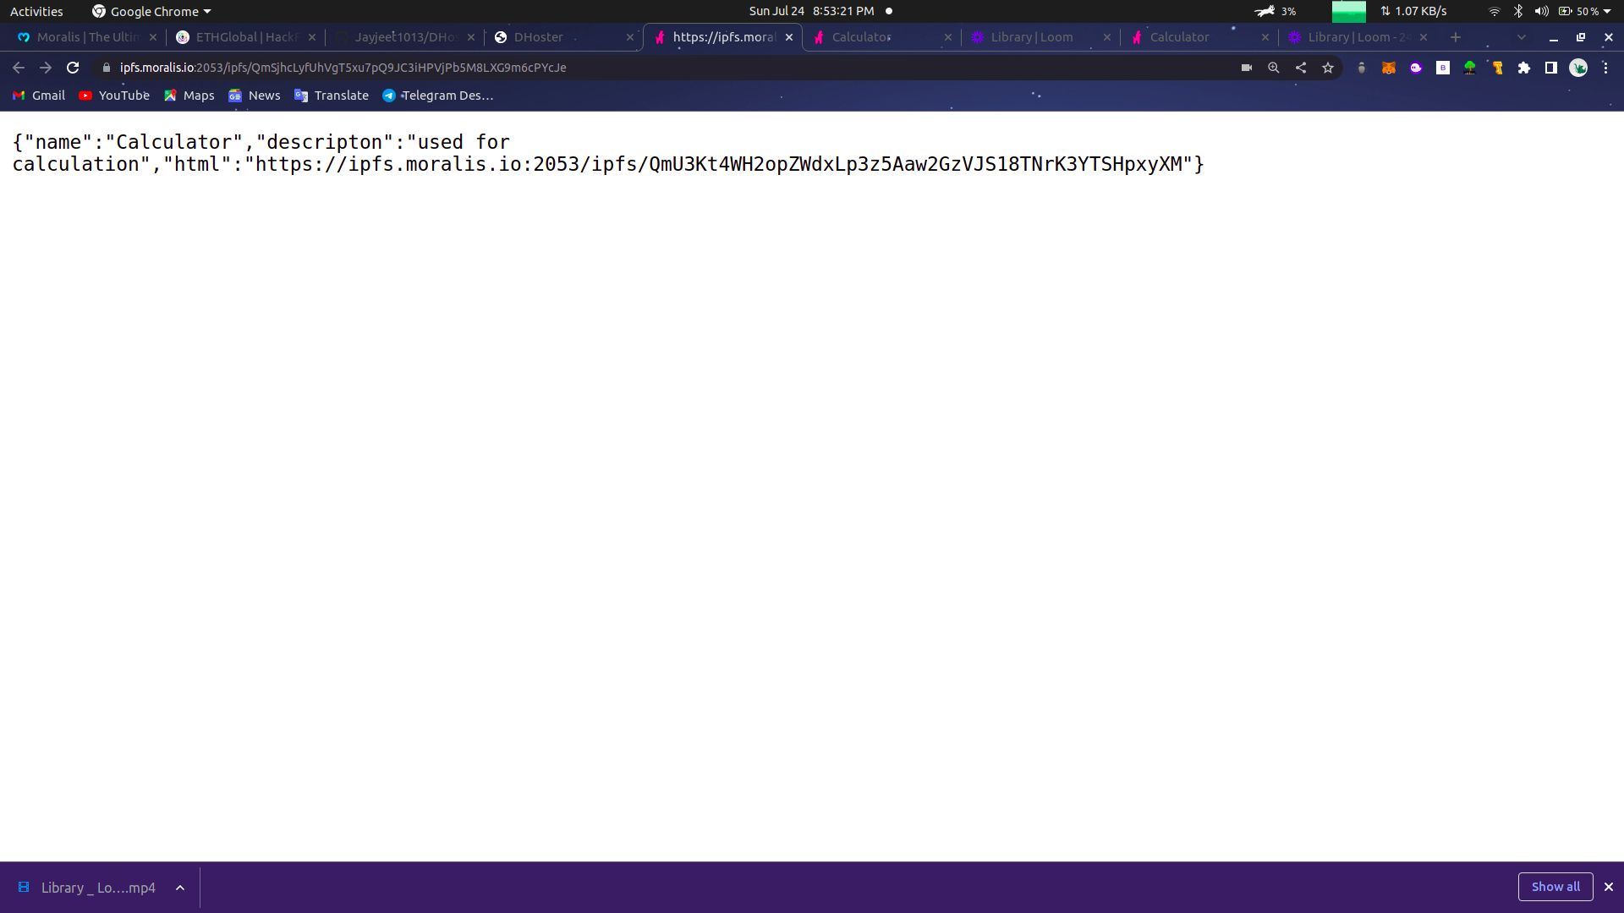This screenshot has width=1624, height=913.
Task: Click the lock icon in address bar
Action: coord(107,68)
